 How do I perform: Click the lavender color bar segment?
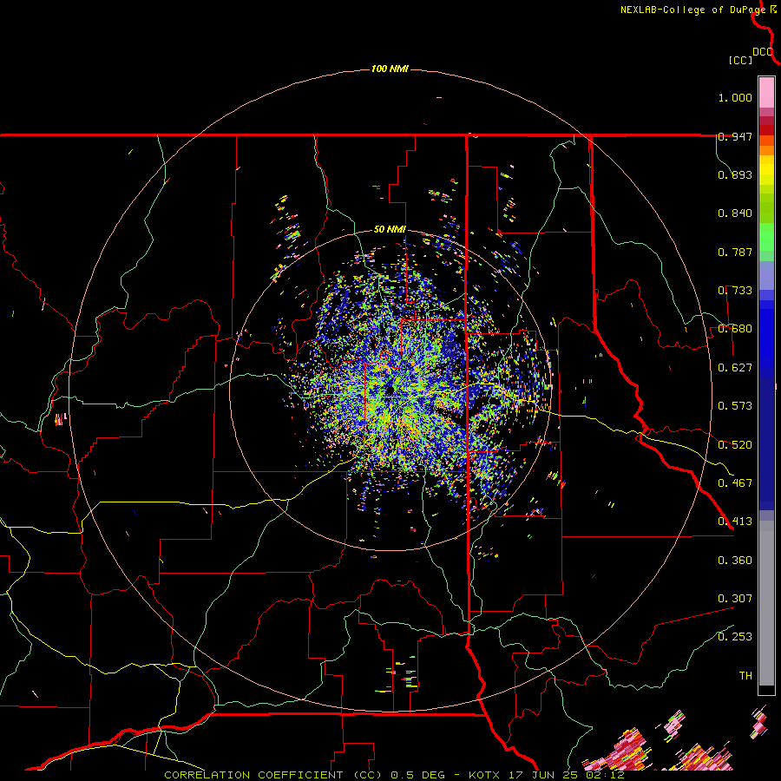click(x=766, y=275)
